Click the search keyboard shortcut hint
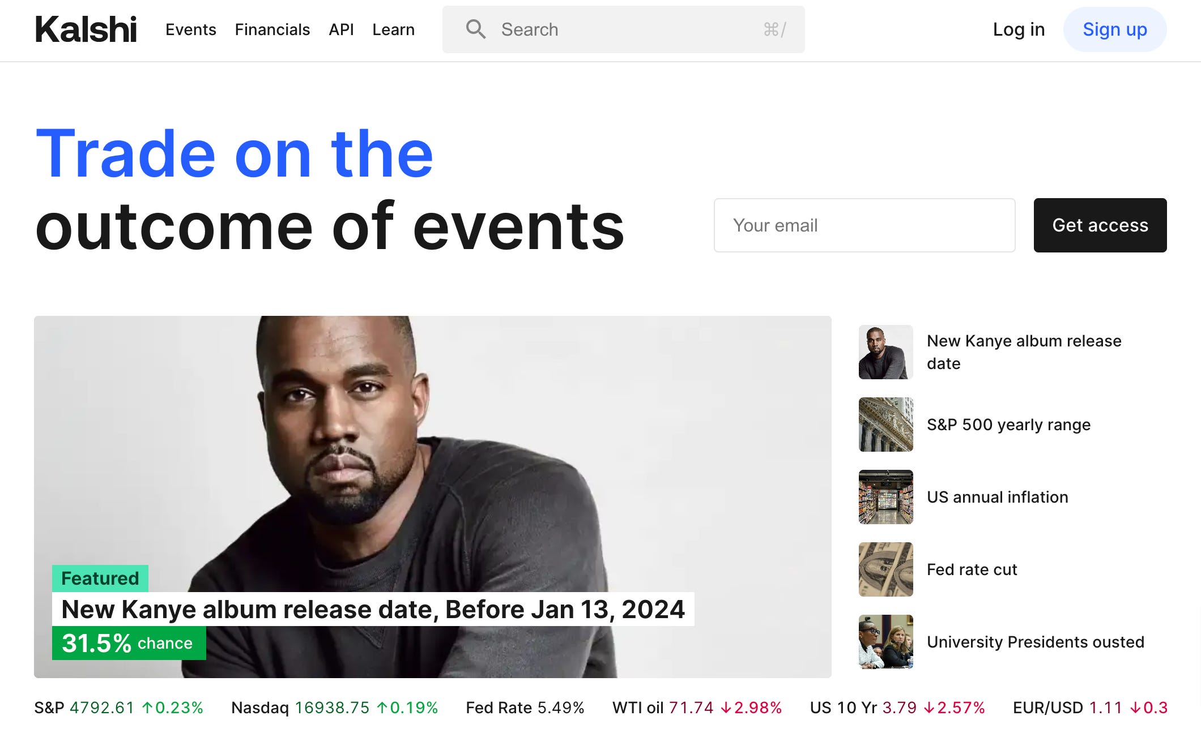This screenshot has height=737, width=1201. tap(775, 29)
